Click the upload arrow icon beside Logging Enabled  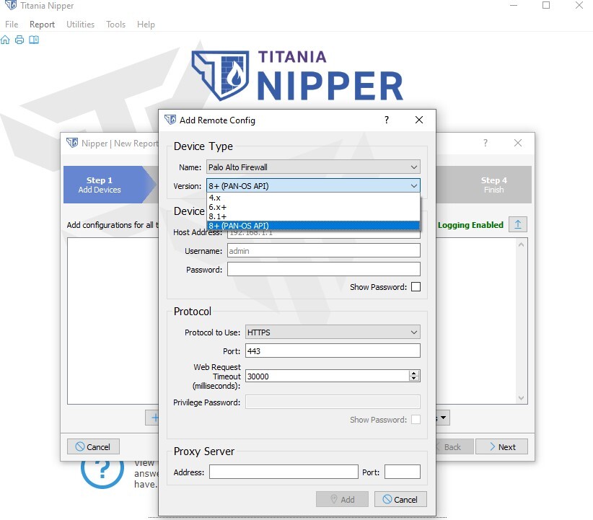coord(518,224)
